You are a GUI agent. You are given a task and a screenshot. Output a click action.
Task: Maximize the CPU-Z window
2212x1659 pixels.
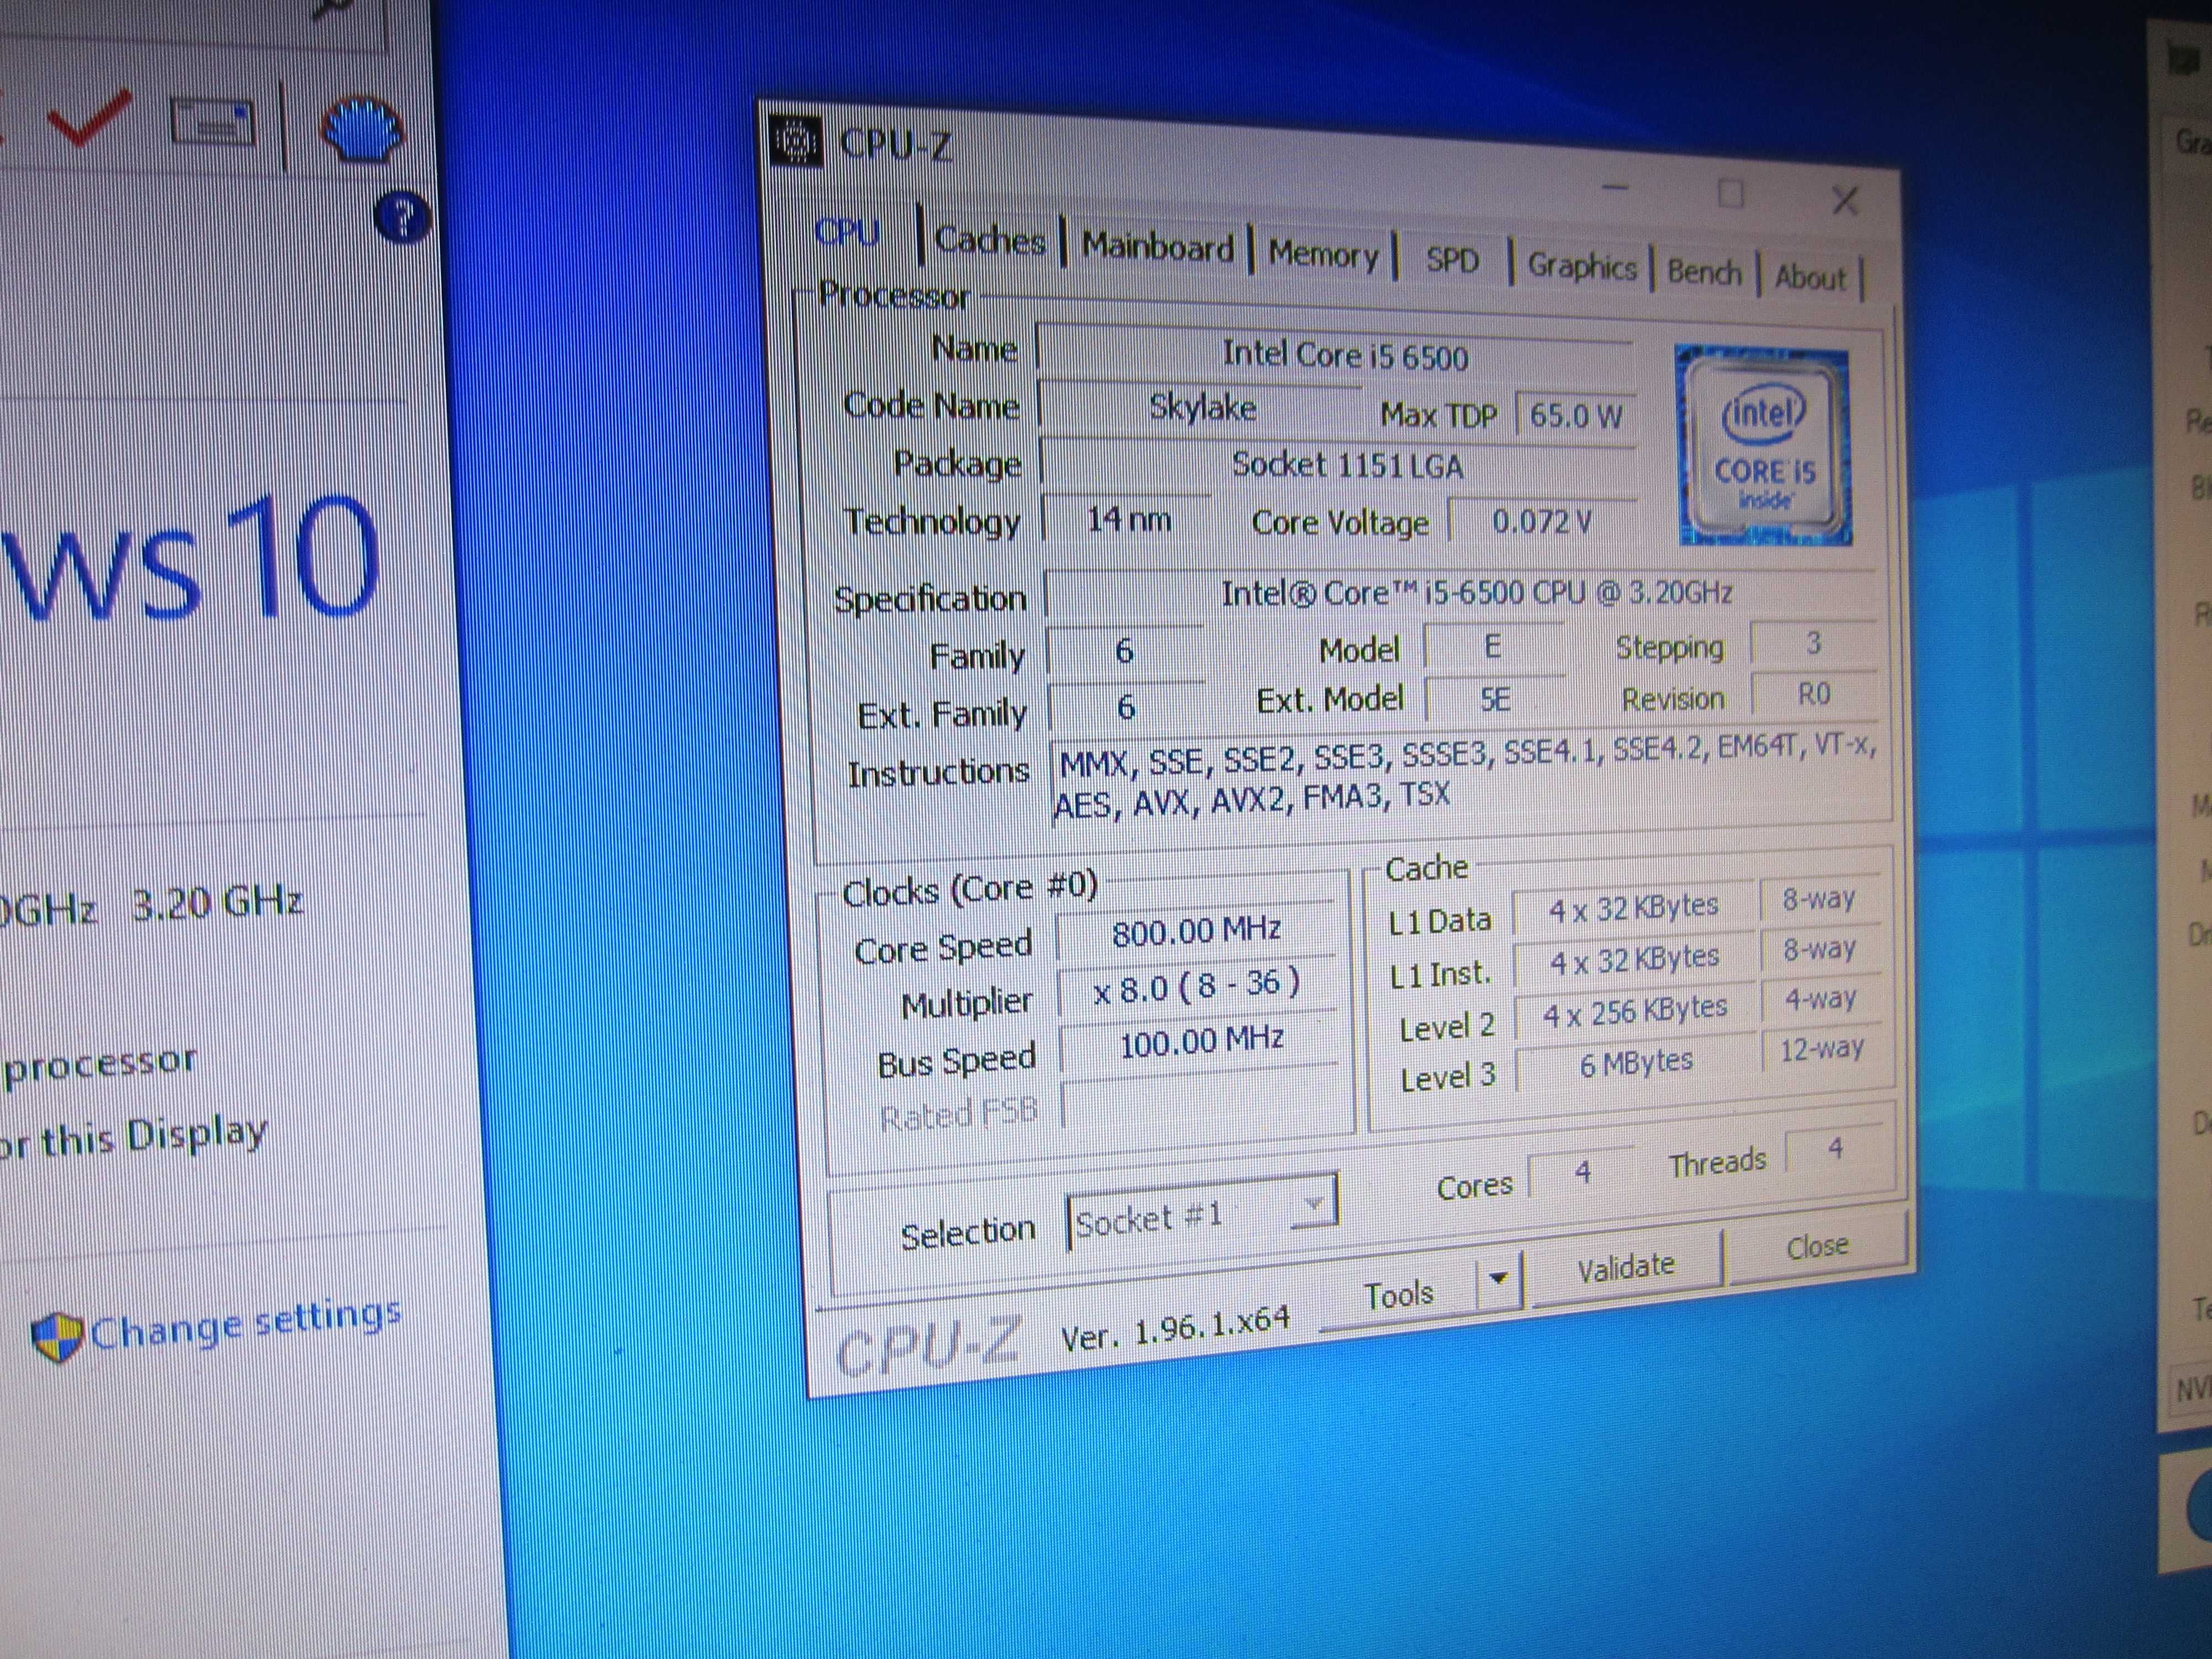(1730, 194)
